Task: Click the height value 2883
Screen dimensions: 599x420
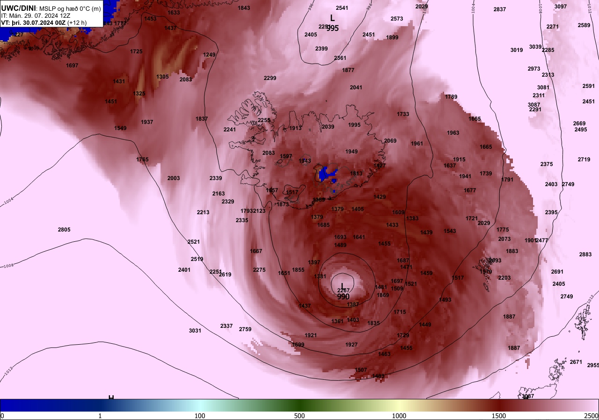Action: 585,254
